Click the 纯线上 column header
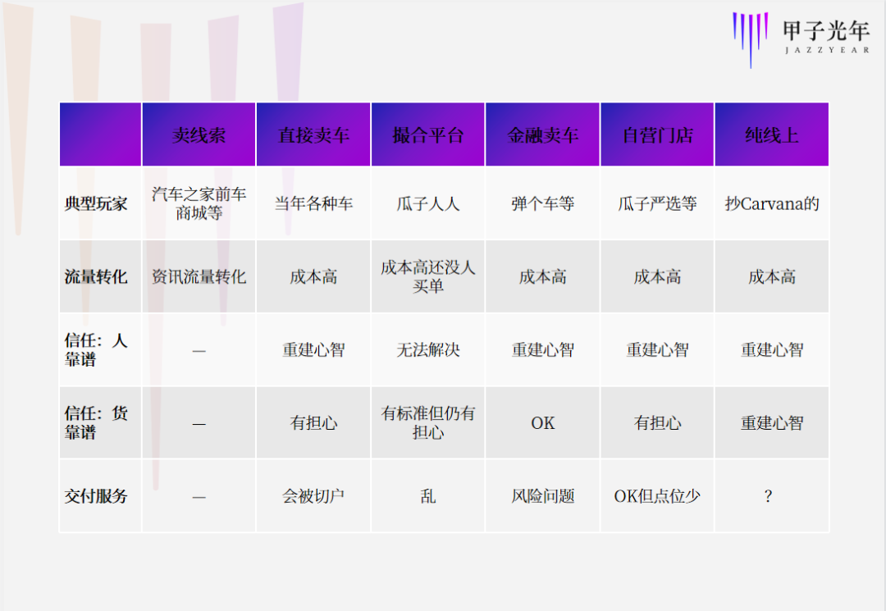This screenshot has height=611, width=886. tap(771, 134)
